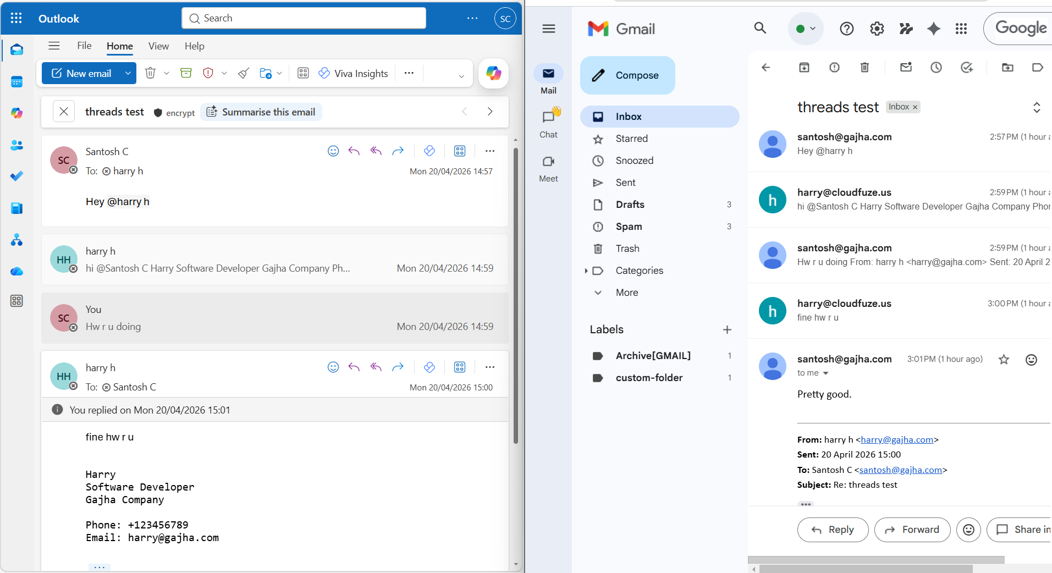
Task: Click the Copilot button beside Outlook ribbon
Action: tap(493, 73)
